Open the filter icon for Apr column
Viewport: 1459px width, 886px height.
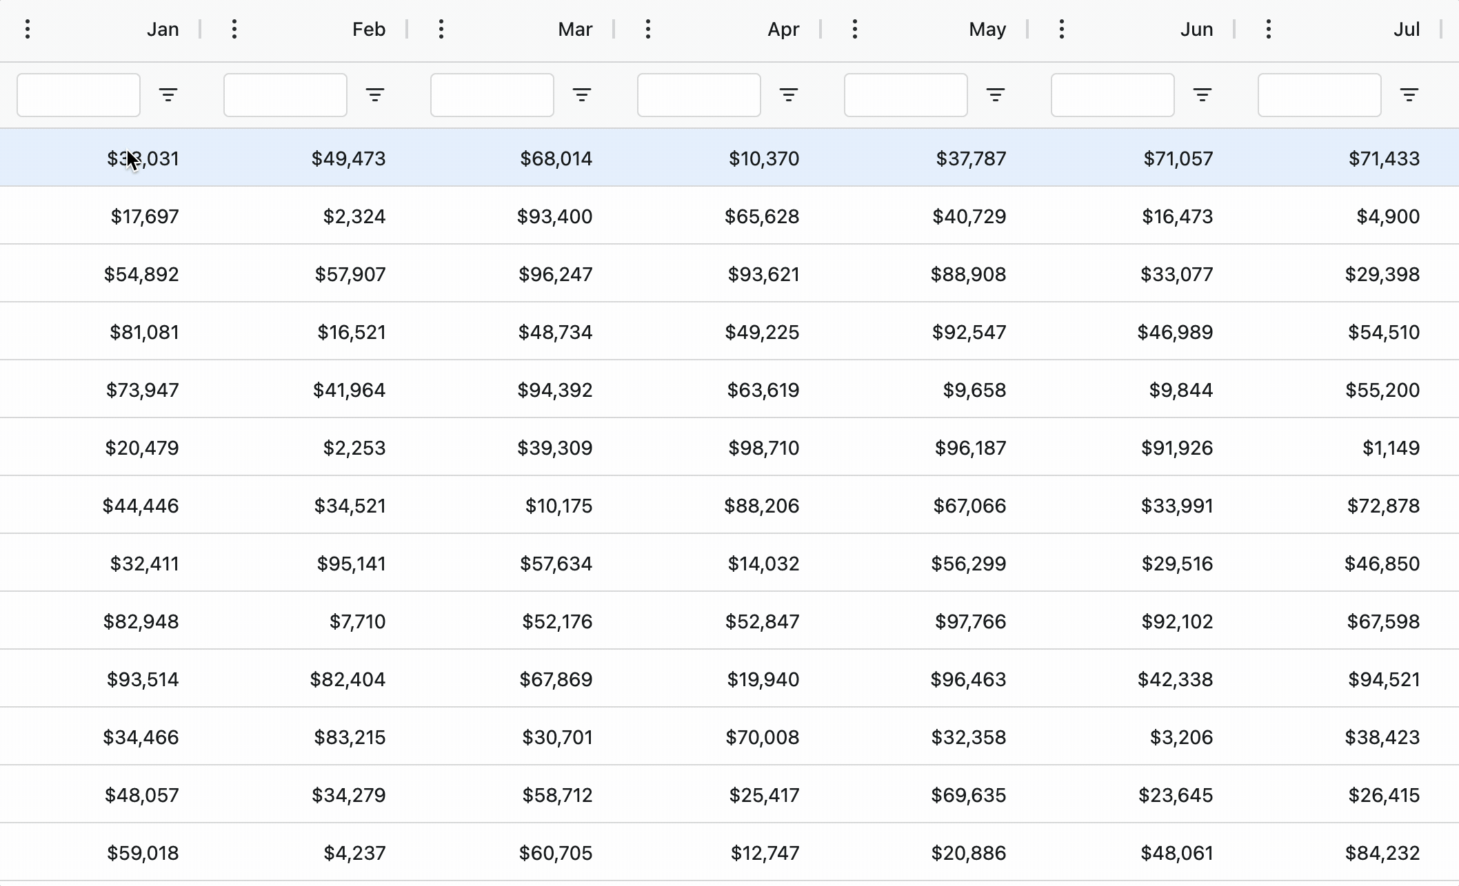coord(788,94)
